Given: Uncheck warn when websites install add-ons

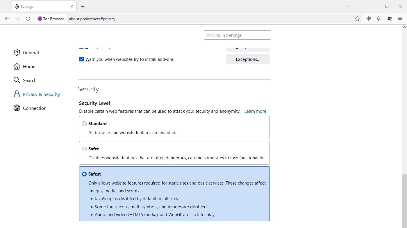Looking at the screenshot, I should click(x=81, y=59).
